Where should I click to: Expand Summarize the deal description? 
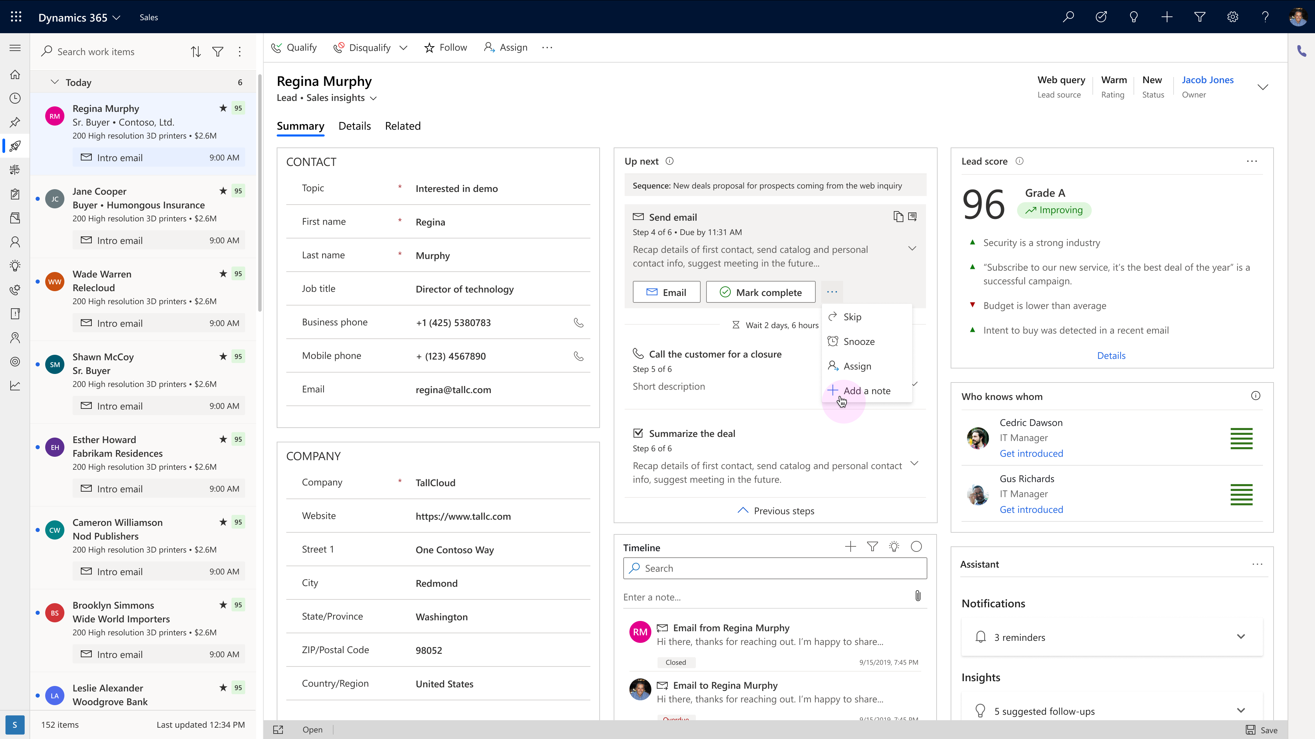[915, 464]
